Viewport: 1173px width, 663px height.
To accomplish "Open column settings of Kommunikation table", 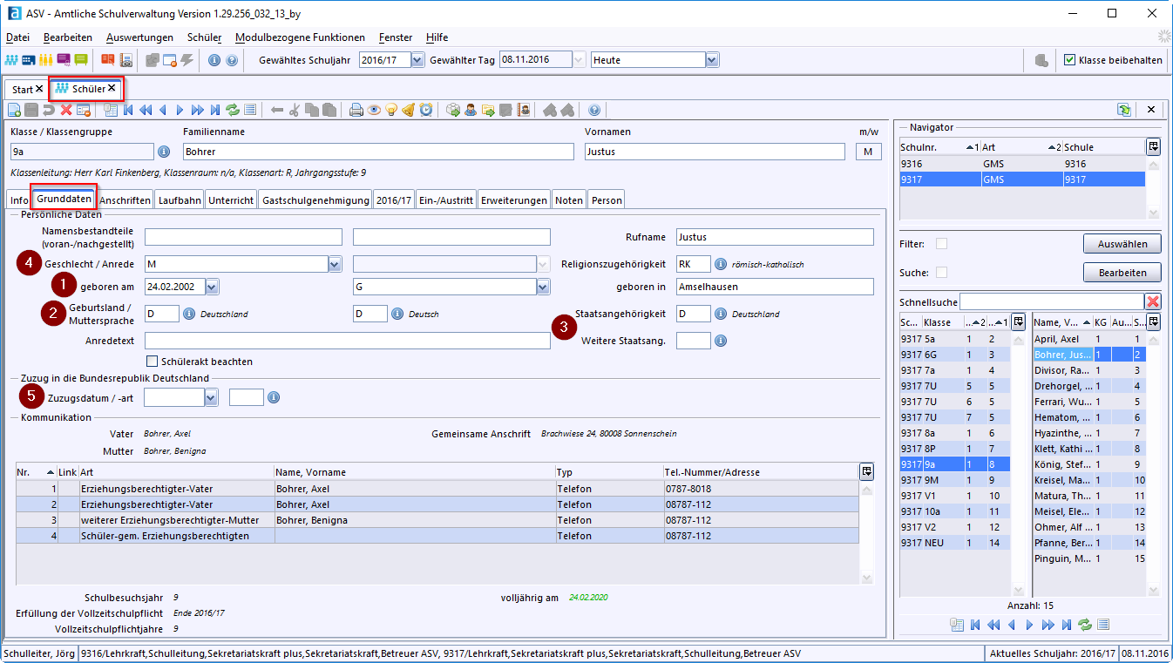I will 867,471.
